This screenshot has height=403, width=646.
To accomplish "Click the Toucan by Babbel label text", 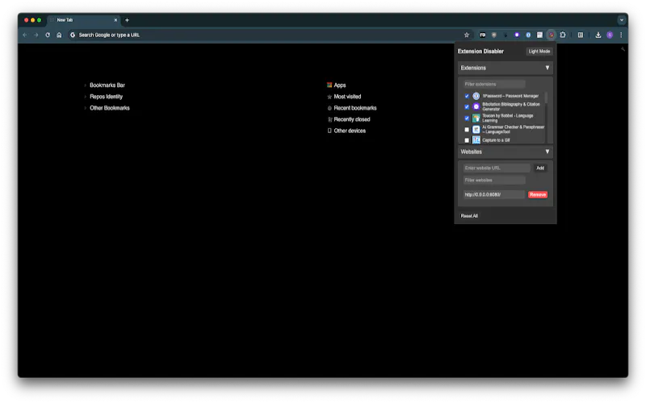I will 508,118.
